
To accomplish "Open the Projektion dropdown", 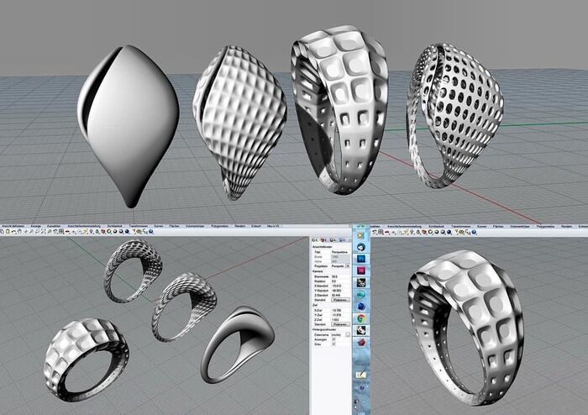I will [348, 265].
